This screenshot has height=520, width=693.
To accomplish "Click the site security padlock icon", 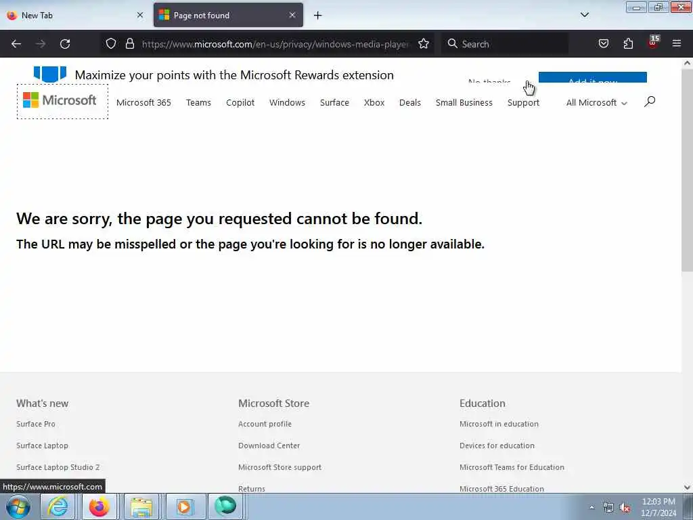I will (129, 43).
